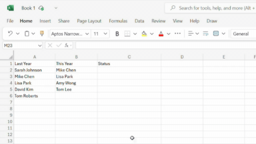Select column E header

(224, 57)
